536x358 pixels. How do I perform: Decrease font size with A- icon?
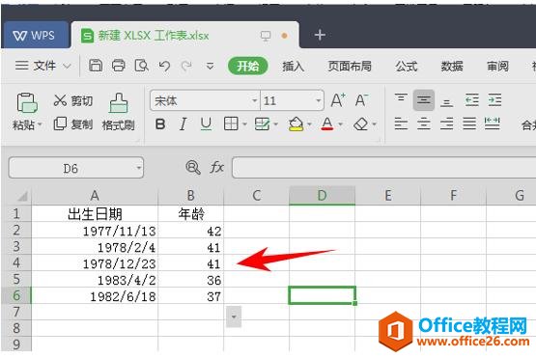(361, 100)
